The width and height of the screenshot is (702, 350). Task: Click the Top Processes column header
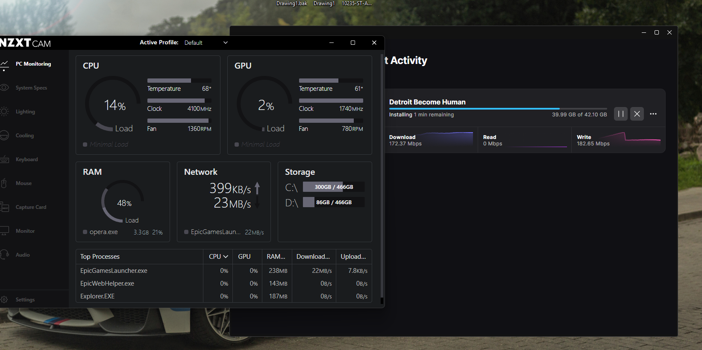pyautogui.click(x=139, y=257)
